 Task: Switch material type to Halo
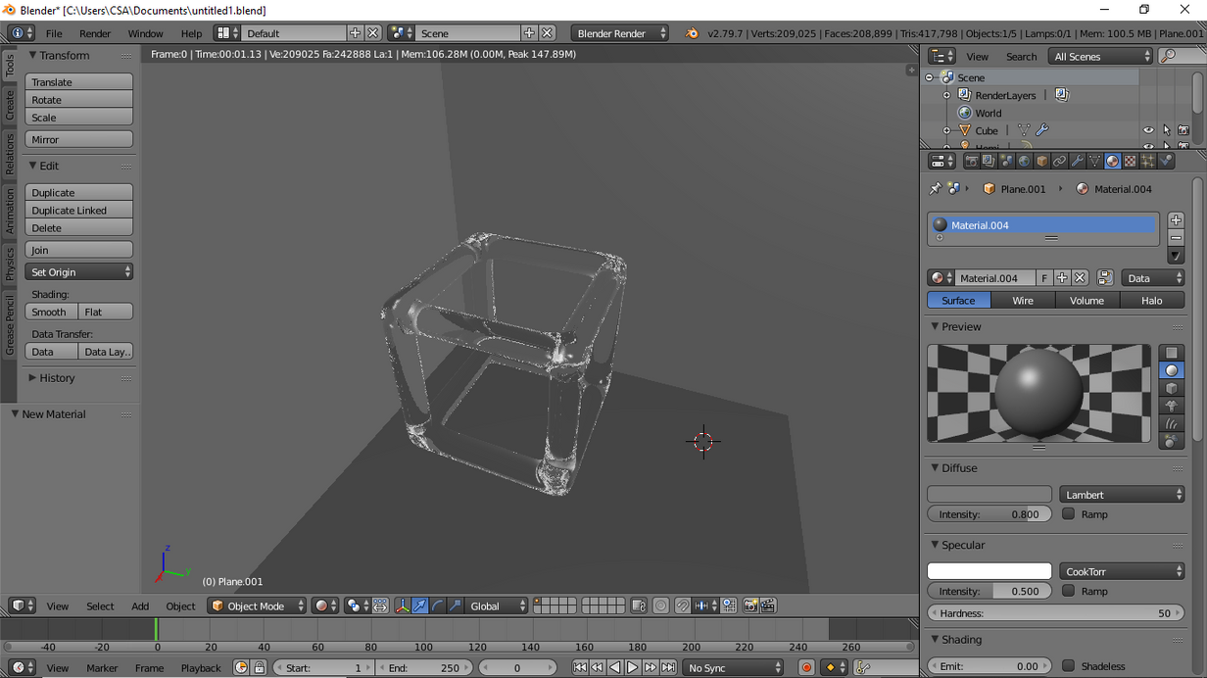[x=1151, y=301]
